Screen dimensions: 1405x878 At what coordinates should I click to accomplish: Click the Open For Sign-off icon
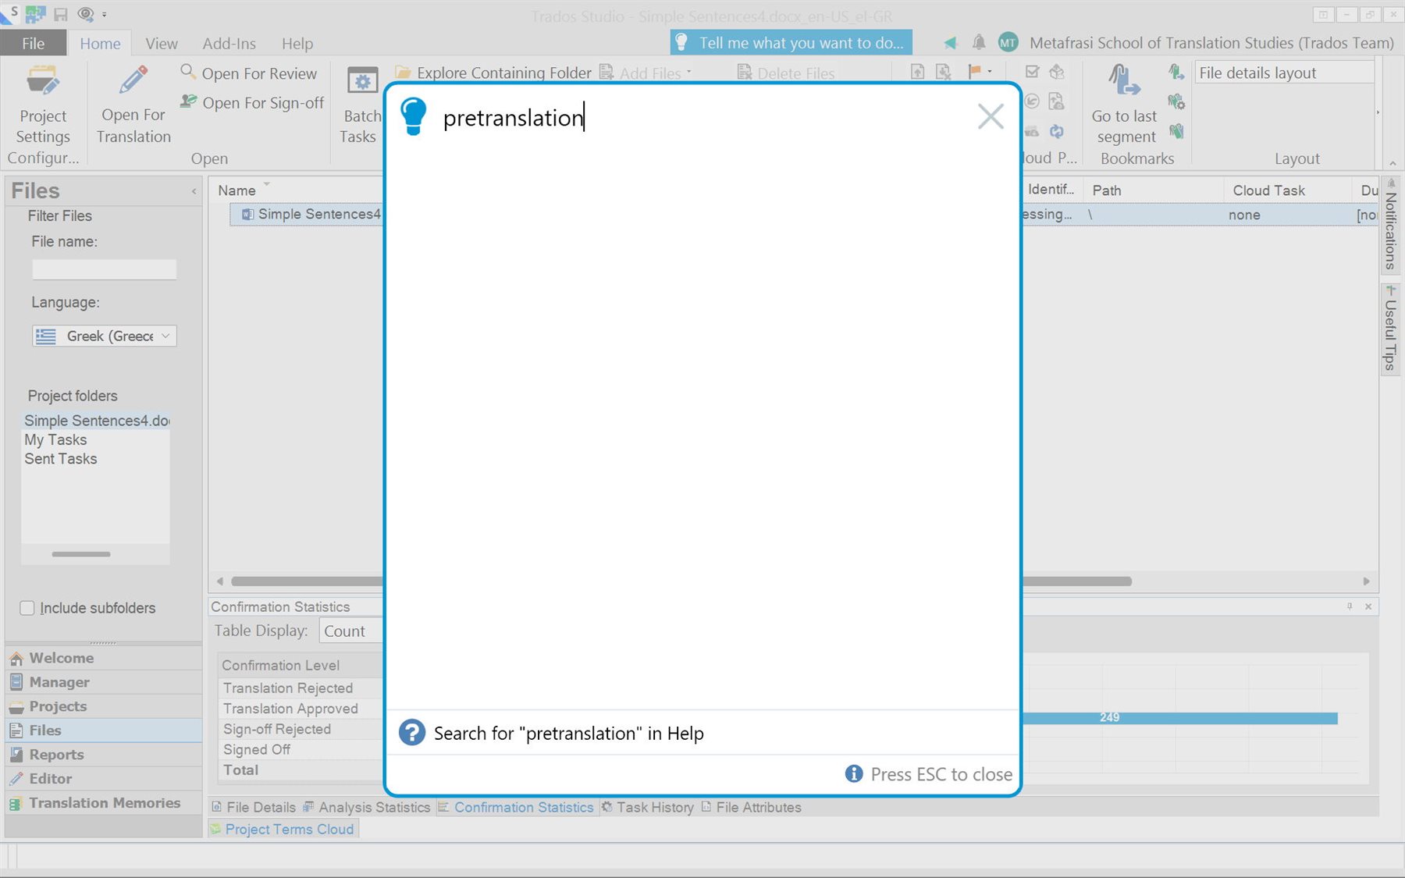point(188,101)
